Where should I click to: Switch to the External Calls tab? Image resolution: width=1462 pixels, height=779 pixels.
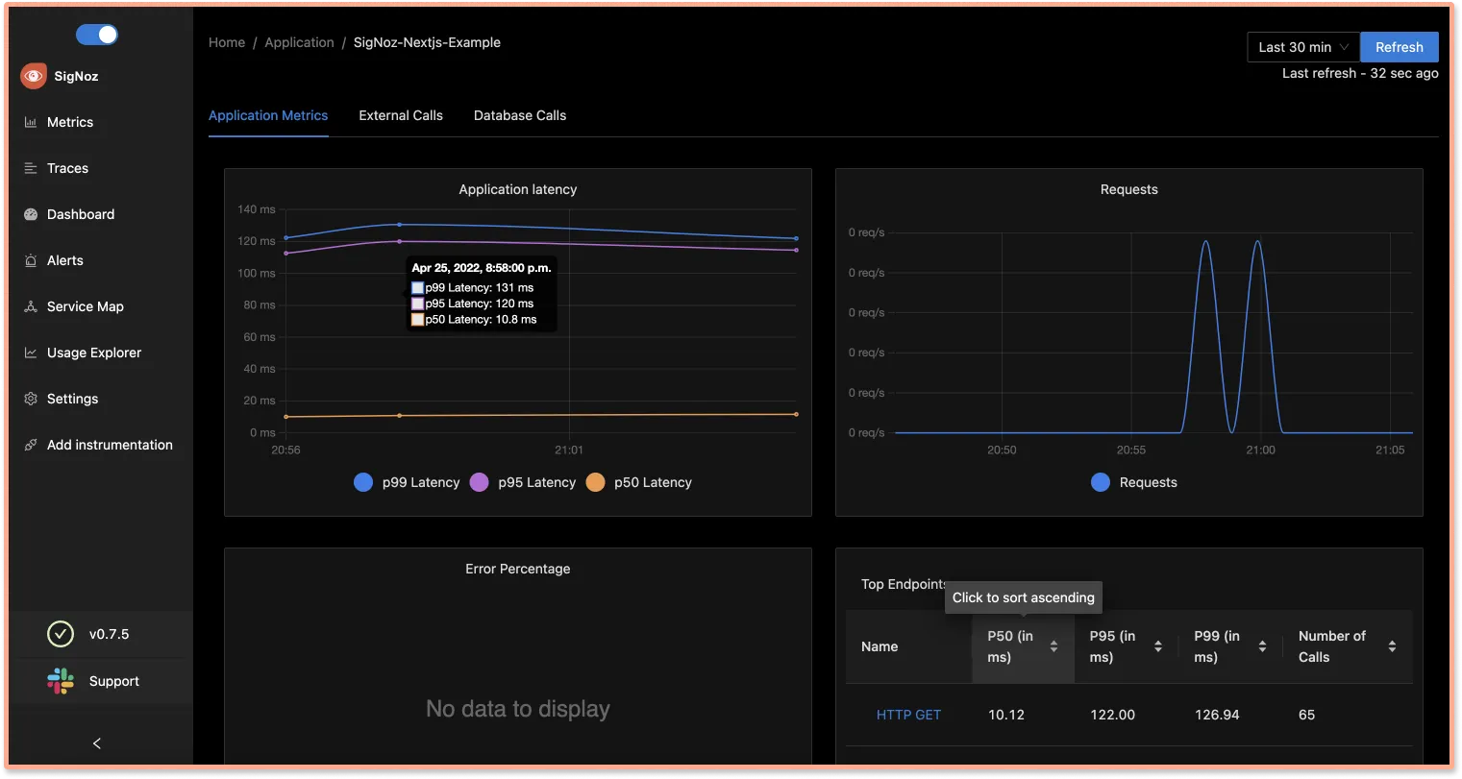(401, 115)
